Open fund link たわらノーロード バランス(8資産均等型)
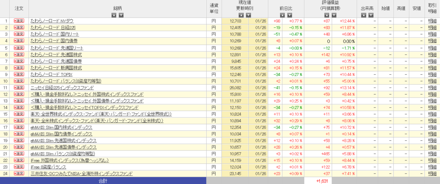The height and width of the screenshot is (184, 440). pos(66,81)
